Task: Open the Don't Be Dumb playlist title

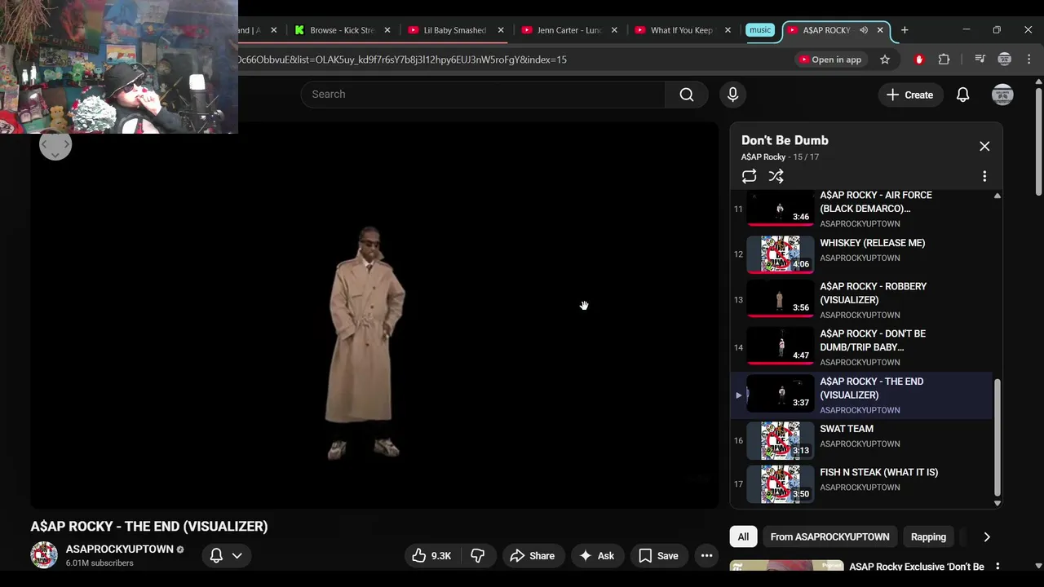Action: tap(785, 140)
